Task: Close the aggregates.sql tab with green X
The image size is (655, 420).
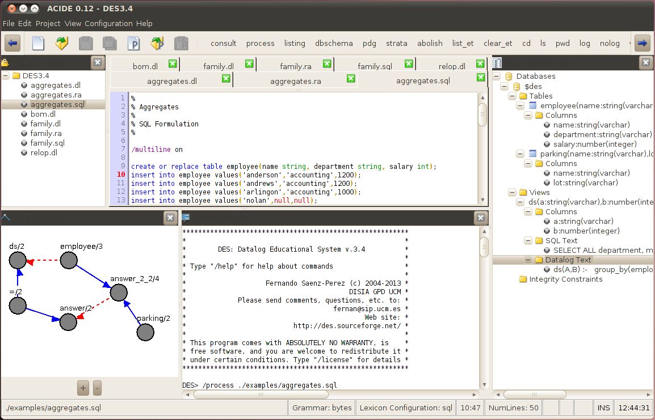Action: [481, 77]
